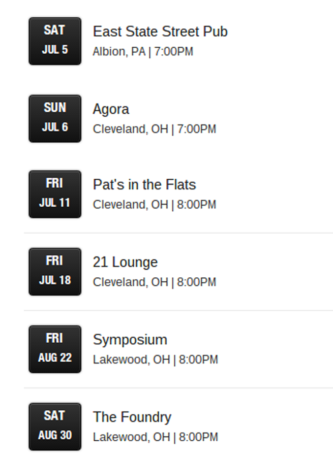Screen dimensions: 333x457
Task: Click Cleveland, OH under 21 Lounge
Action: click(x=130, y=282)
